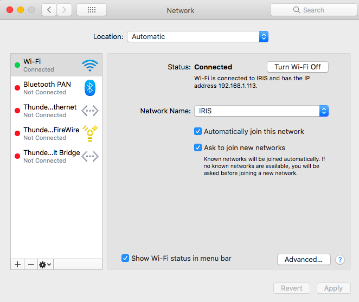This screenshot has width=359, height=302.
Task: Uncheck Automatically join this network
Action: click(x=198, y=131)
